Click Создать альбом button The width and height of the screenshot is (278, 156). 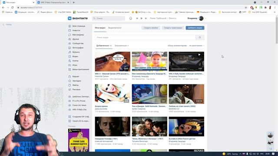point(151,28)
